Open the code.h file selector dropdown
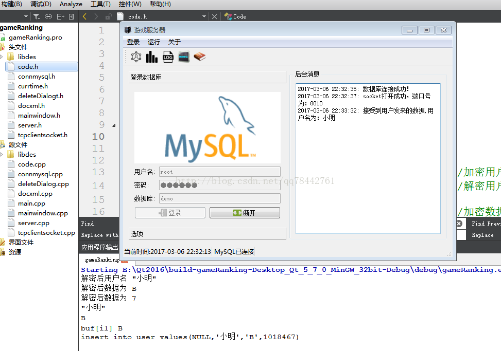This screenshot has height=351, width=501. pos(204,16)
